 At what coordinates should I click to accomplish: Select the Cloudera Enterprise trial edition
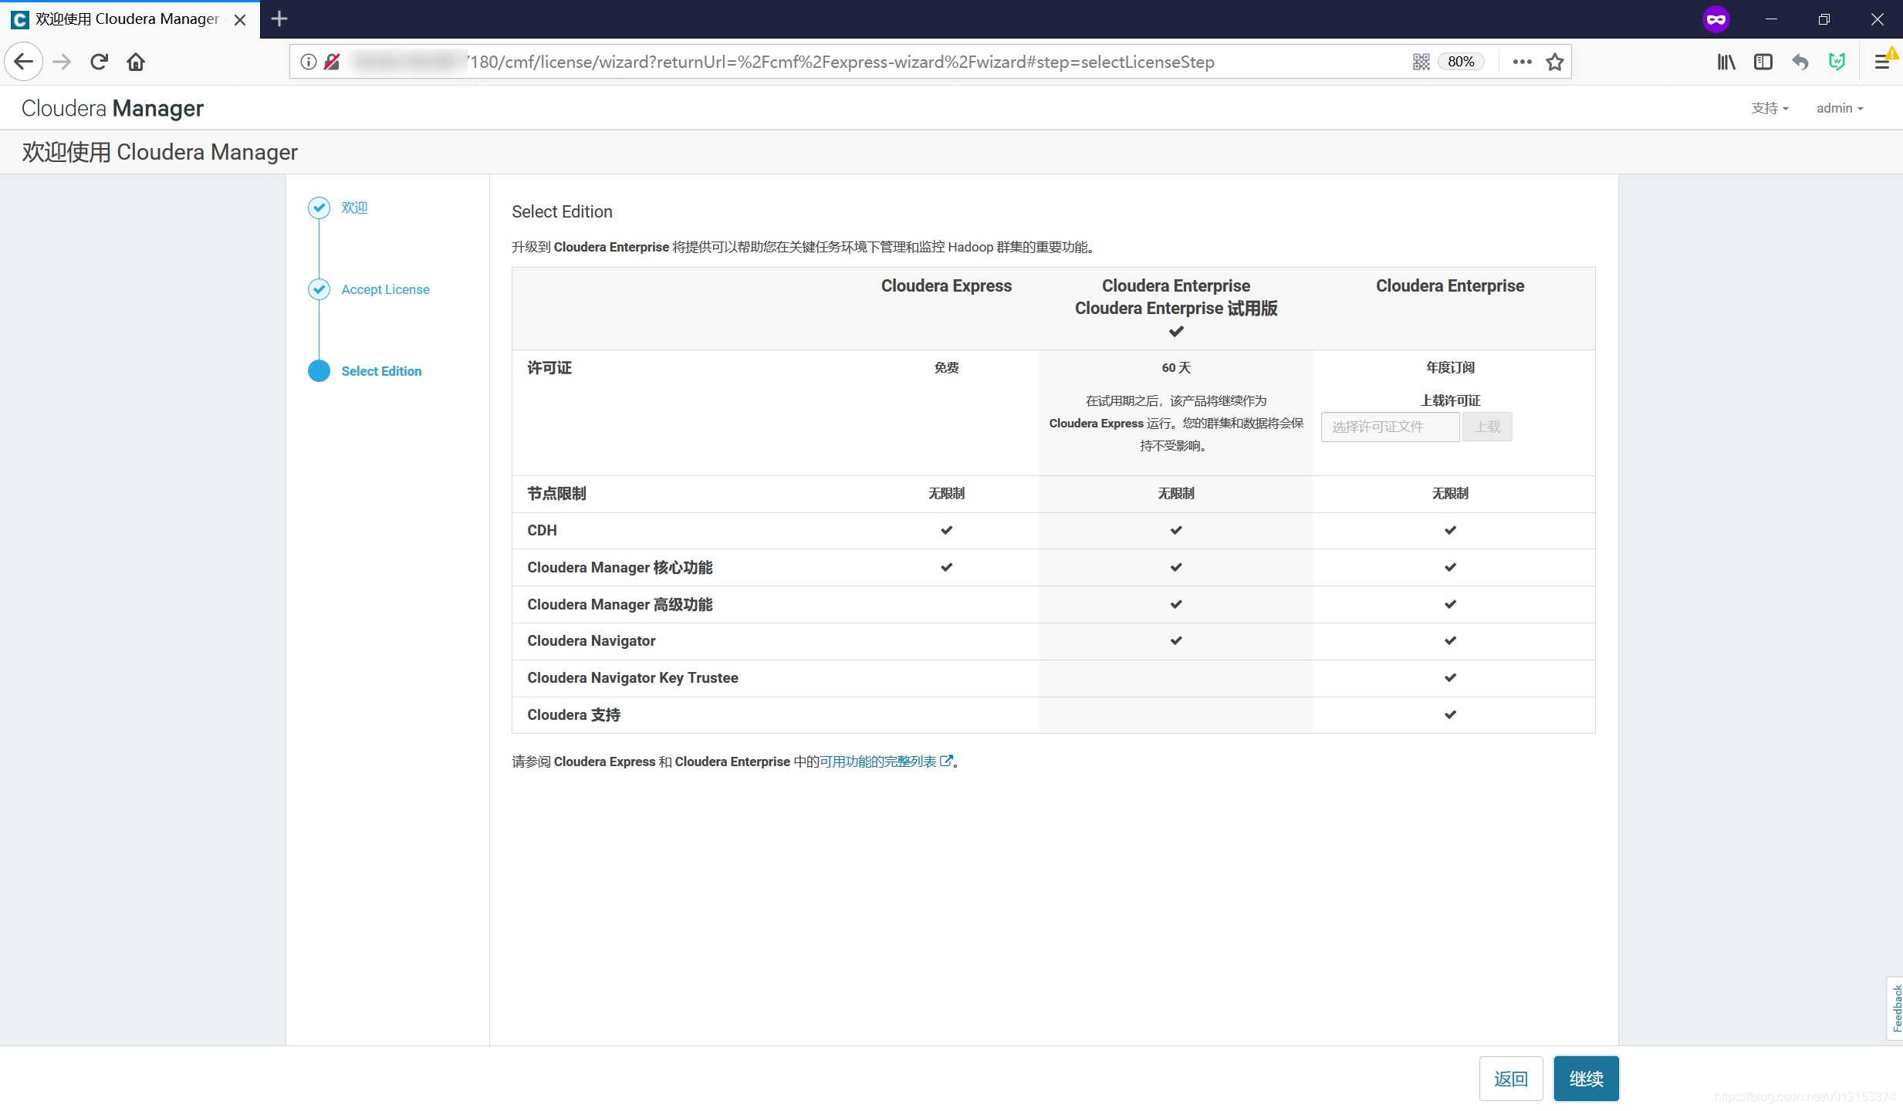pos(1175,307)
